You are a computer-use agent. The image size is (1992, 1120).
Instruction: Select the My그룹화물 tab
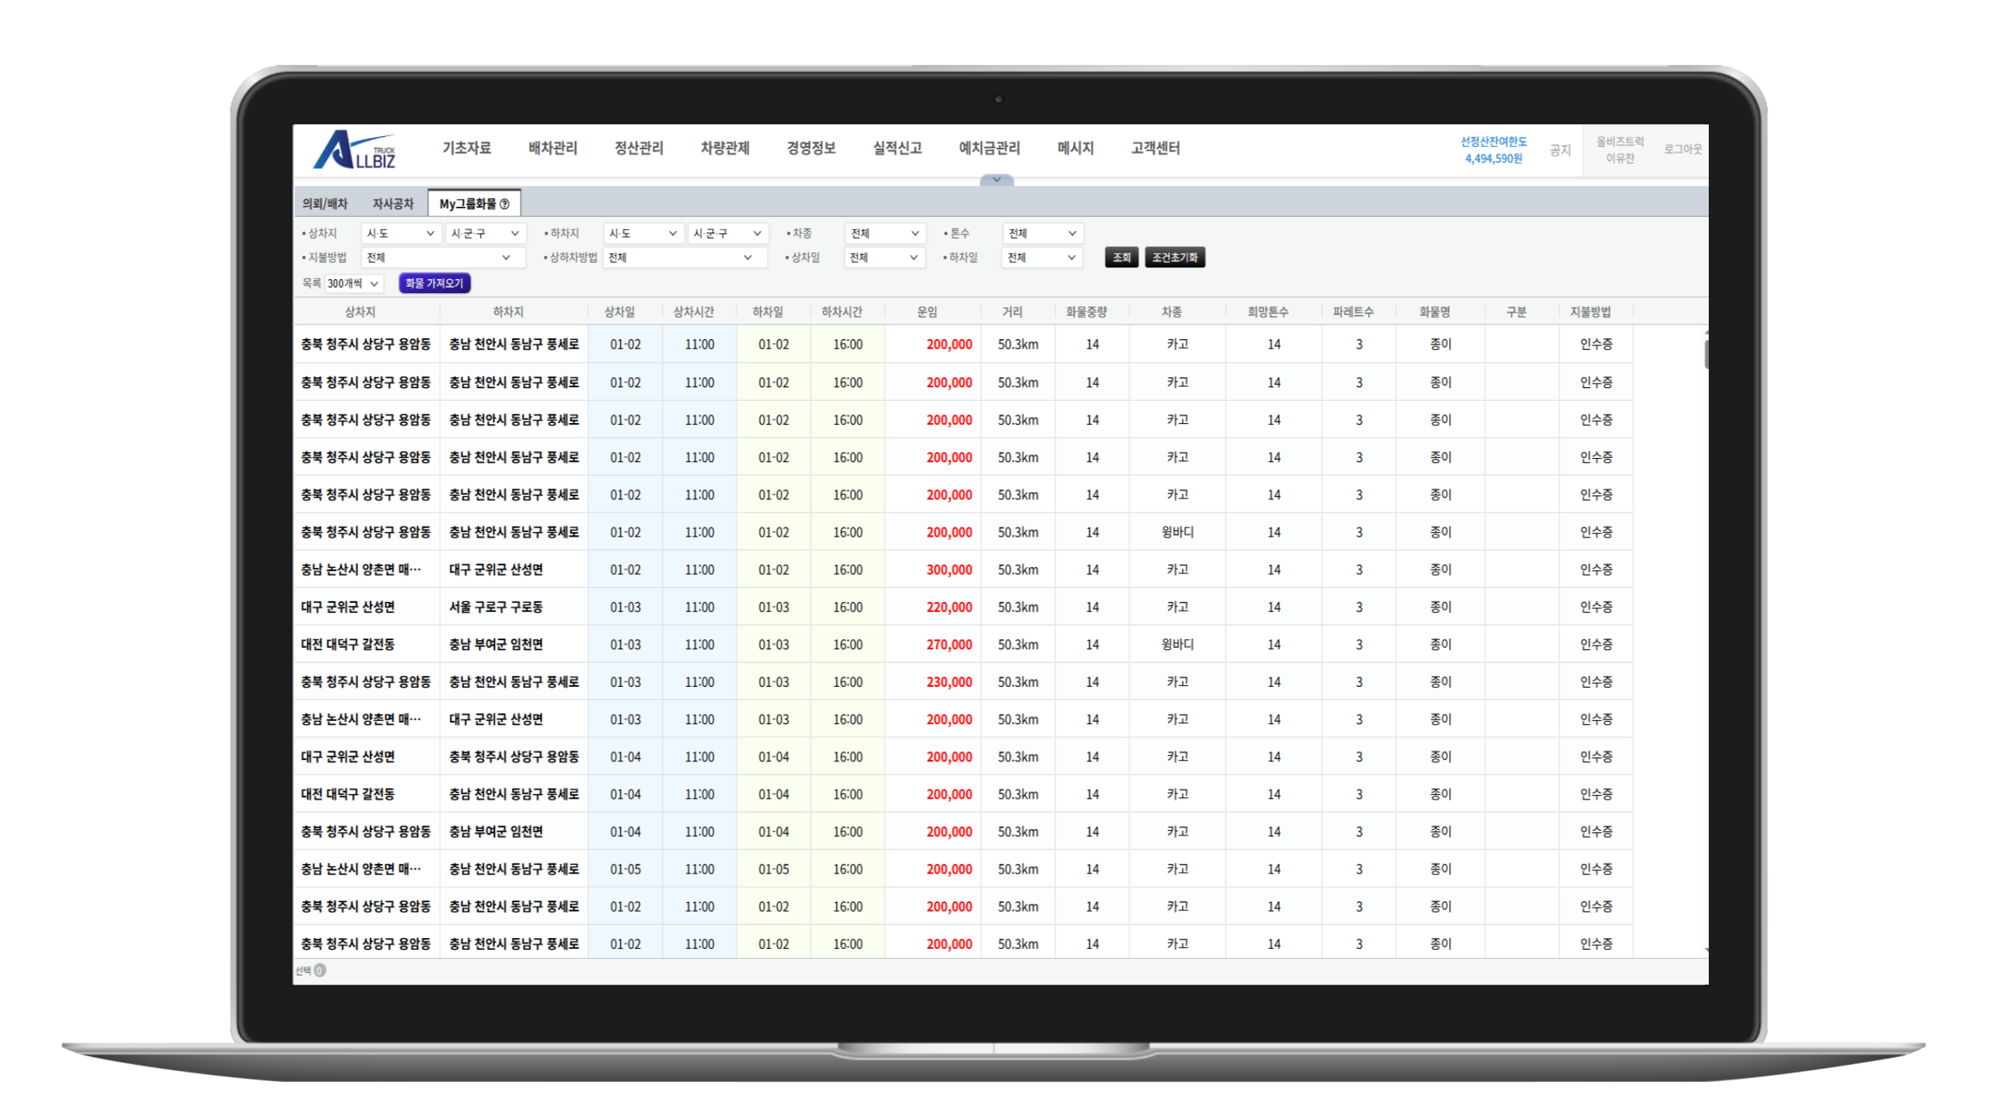(474, 204)
